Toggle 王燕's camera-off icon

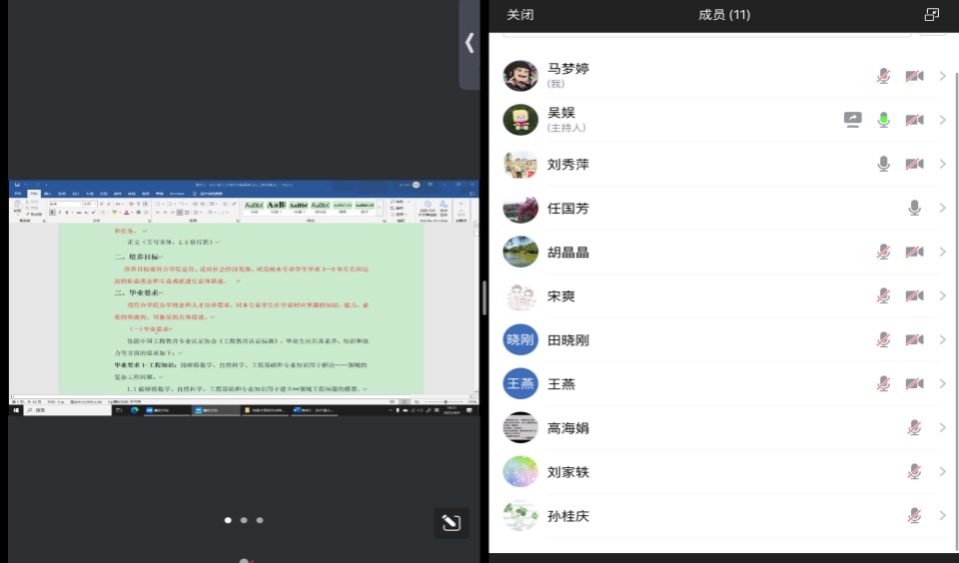tap(914, 384)
